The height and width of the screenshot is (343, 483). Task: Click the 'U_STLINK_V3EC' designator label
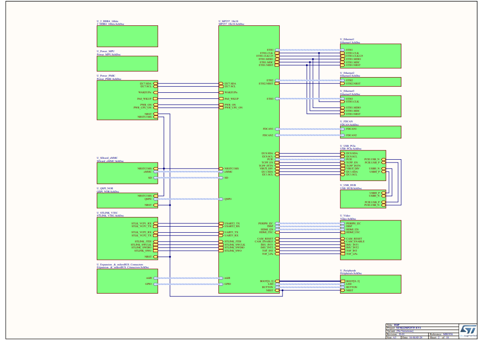107,213
